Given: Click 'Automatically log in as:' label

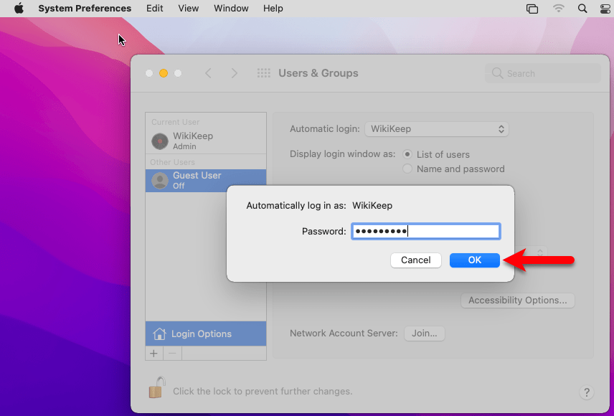Looking at the screenshot, I should pos(296,206).
